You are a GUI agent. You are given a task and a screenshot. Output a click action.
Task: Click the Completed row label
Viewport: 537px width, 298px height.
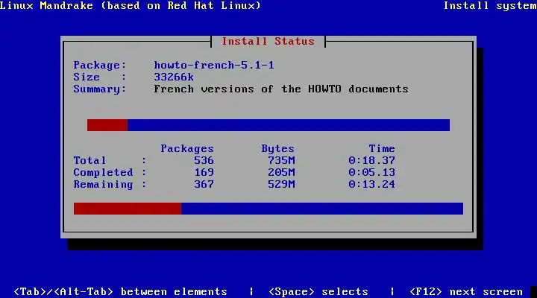[x=103, y=172]
